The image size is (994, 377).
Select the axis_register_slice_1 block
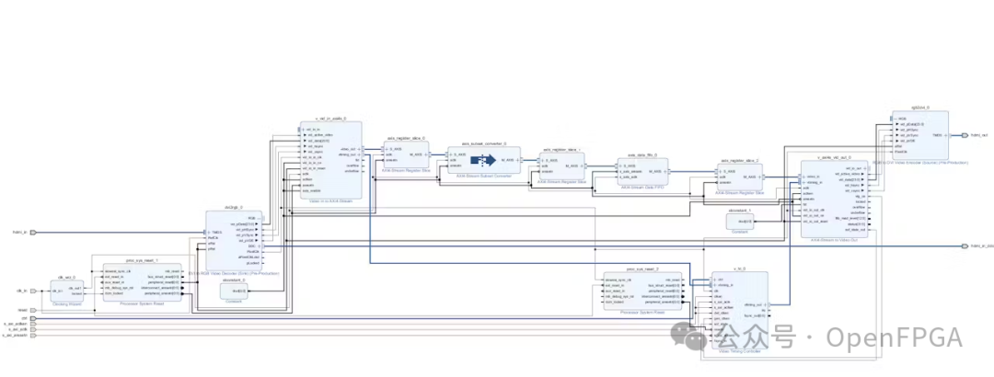pos(563,167)
